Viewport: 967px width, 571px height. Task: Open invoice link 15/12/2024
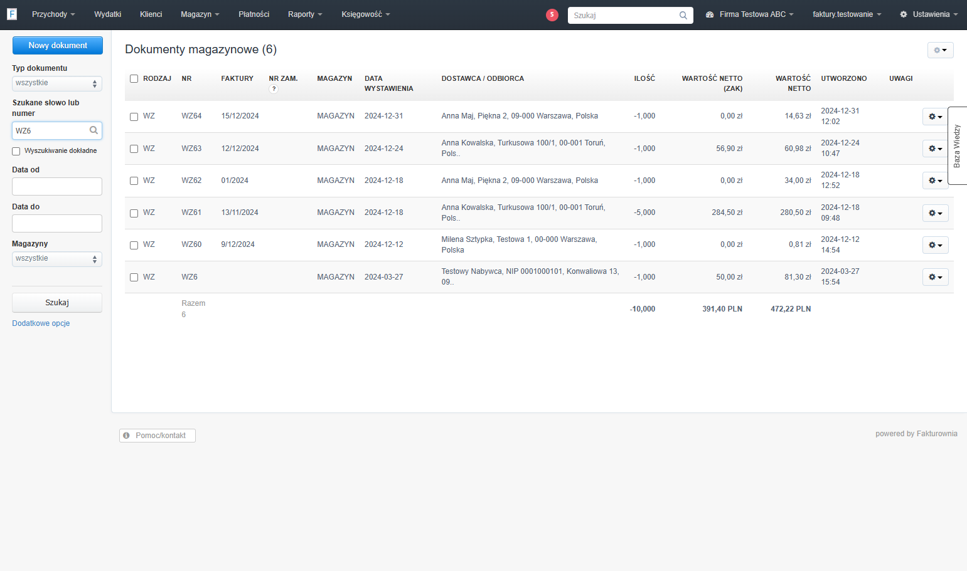click(240, 116)
